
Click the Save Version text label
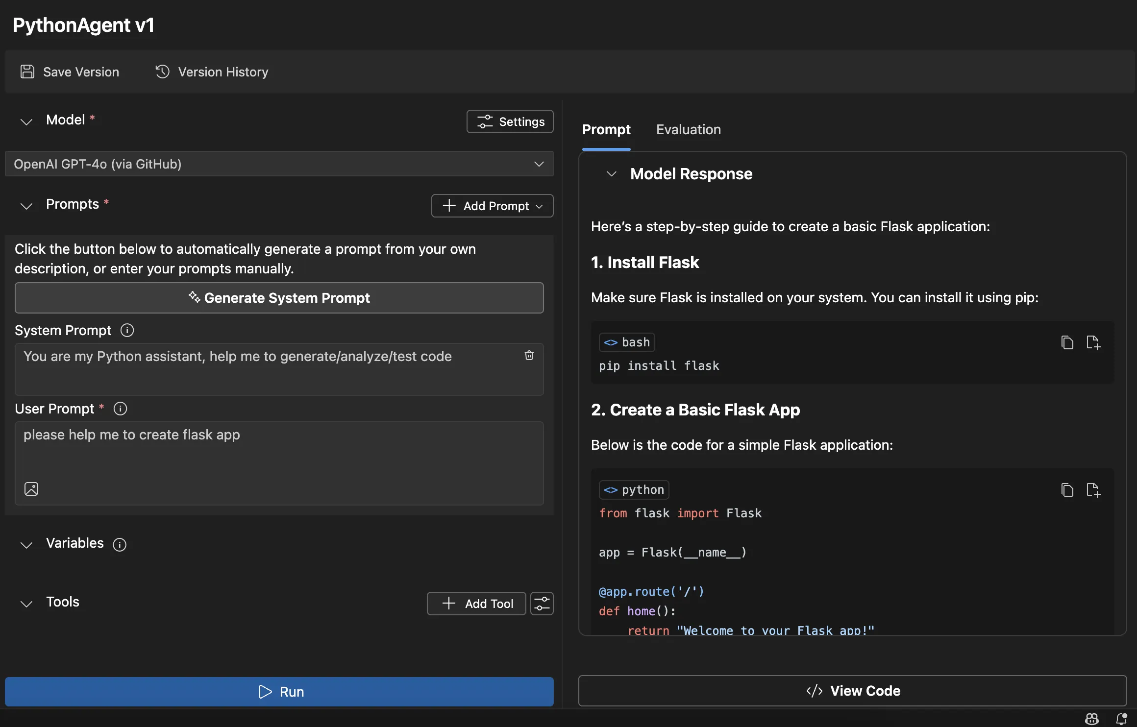(81, 72)
